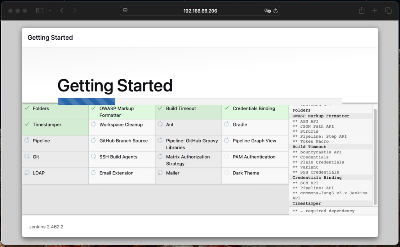
Task: Go forward with the browser forward arrow
Action: [75, 11]
